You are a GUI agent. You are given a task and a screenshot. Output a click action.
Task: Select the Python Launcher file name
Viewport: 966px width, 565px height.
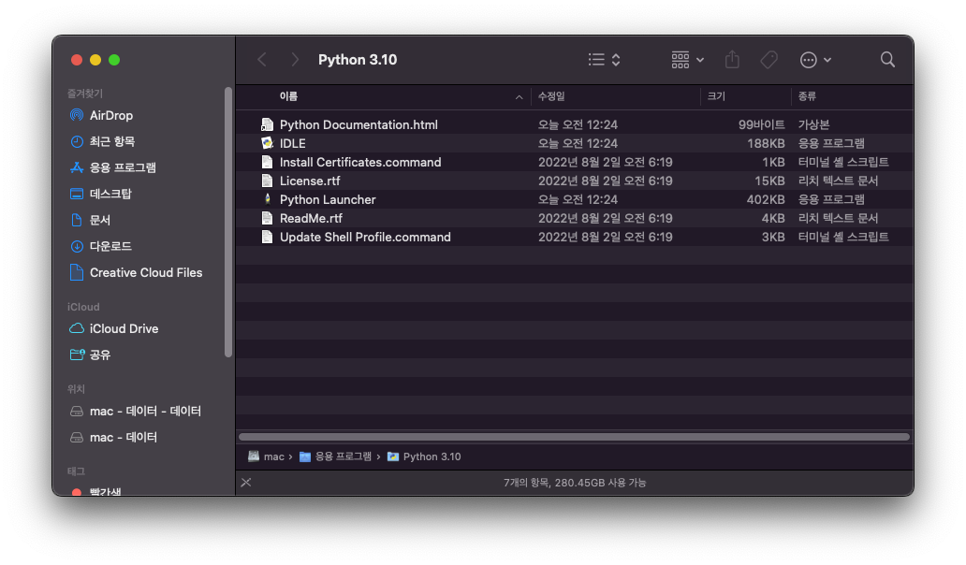[328, 199]
